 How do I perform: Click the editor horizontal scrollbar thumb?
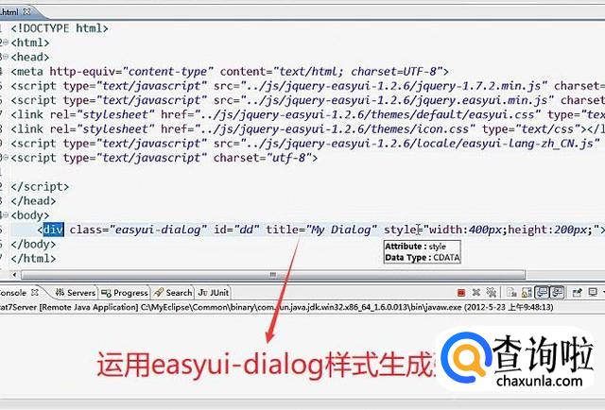point(273,275)
